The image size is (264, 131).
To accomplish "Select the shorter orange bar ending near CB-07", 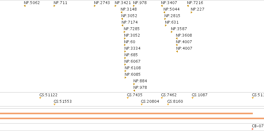I will coord(127,114).
